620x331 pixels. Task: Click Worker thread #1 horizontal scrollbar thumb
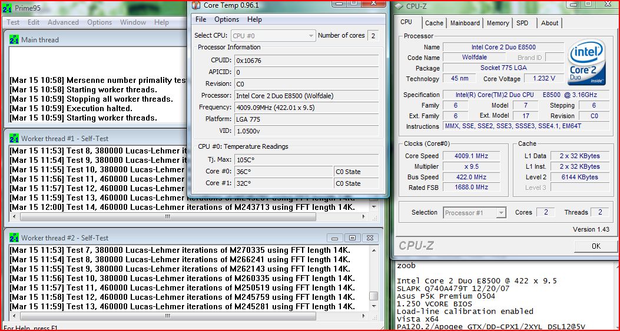(168, 217)
